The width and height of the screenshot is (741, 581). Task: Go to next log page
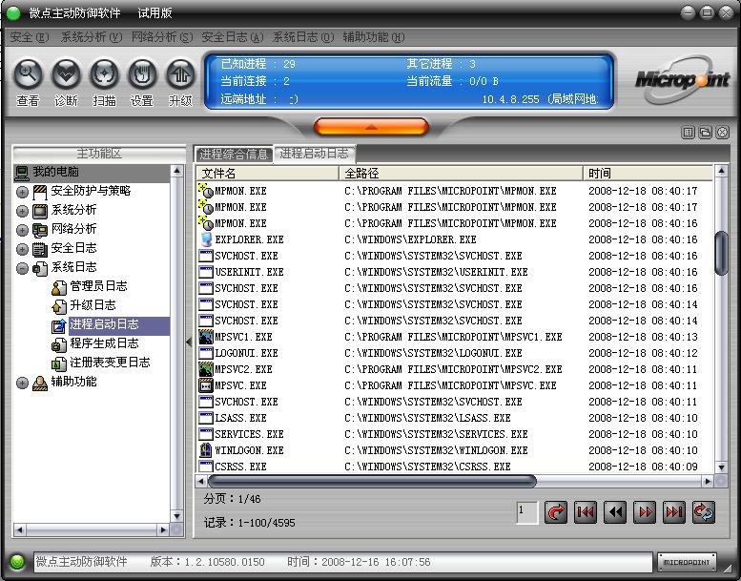click(x=645, y=512)
